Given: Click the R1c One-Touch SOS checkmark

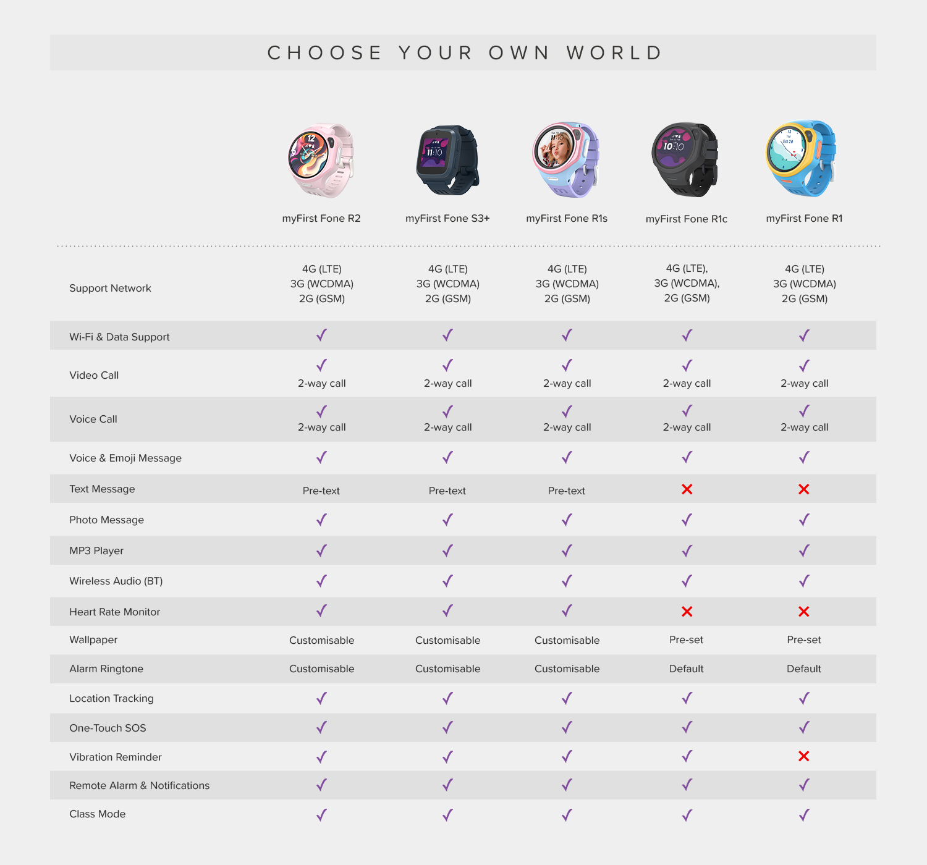Looking at the screenshot, I should (x=687, y=728).
